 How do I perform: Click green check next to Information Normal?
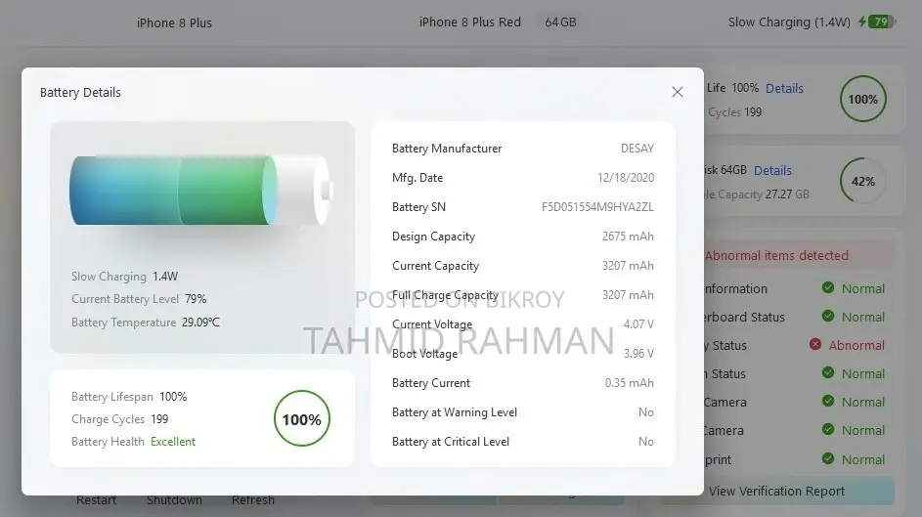[828, 288]
